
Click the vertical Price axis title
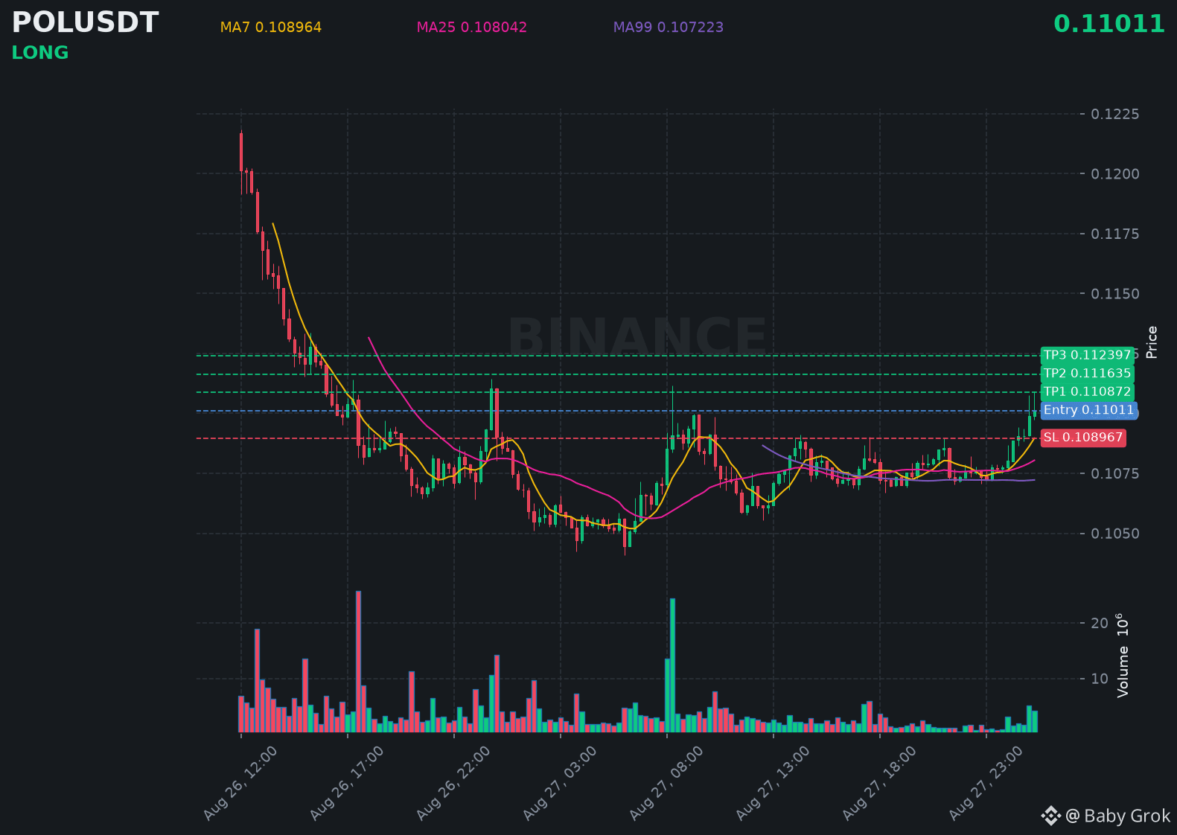click(x=1152, y=342)
